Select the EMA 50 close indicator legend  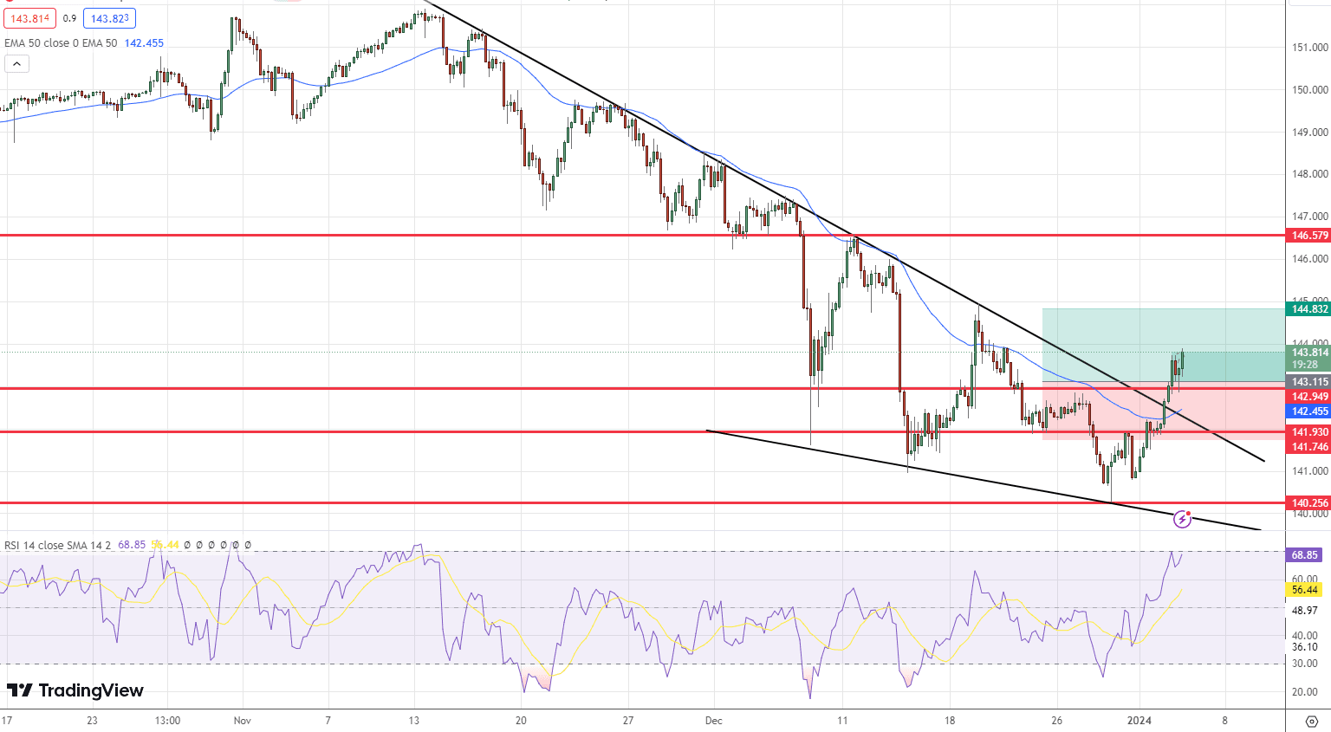61,42
